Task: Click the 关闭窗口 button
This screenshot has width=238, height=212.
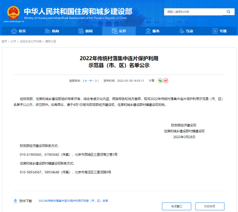Action: click(x=176, y=206)
